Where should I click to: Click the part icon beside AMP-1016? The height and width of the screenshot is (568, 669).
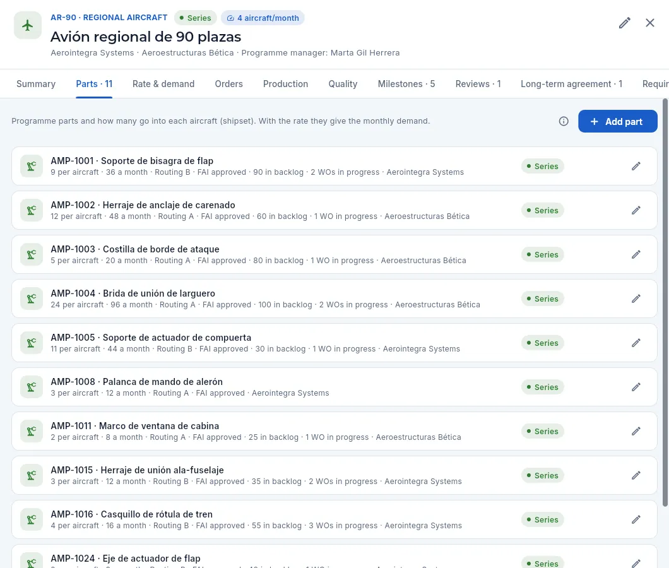click(32, 519)
